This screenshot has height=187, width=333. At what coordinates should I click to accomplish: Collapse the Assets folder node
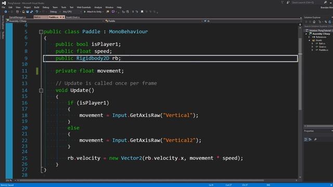309,41
